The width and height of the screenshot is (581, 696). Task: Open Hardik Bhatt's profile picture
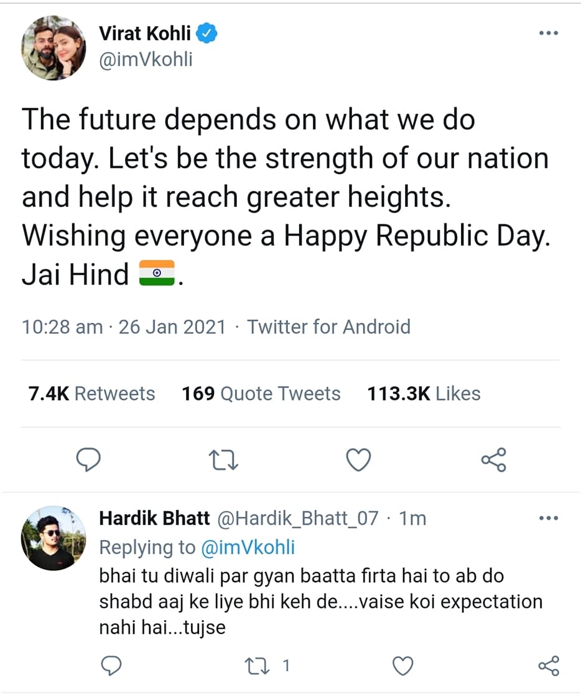(53, 538)
